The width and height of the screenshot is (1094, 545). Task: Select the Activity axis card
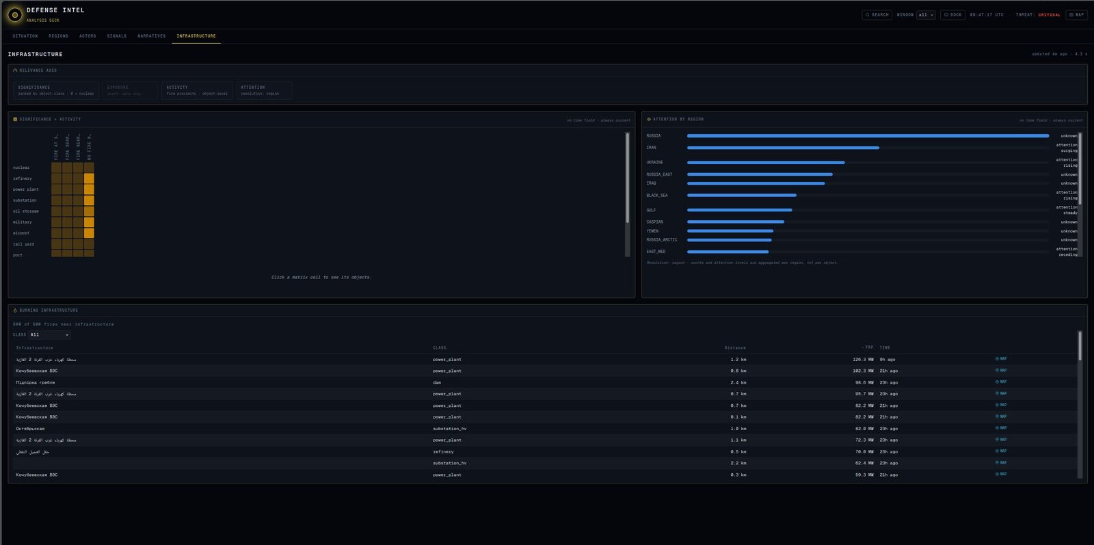197,90
